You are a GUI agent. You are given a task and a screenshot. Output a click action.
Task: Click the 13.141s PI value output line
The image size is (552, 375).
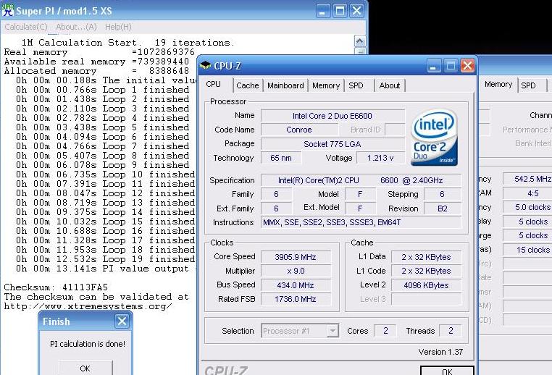(x=105, y=269)
